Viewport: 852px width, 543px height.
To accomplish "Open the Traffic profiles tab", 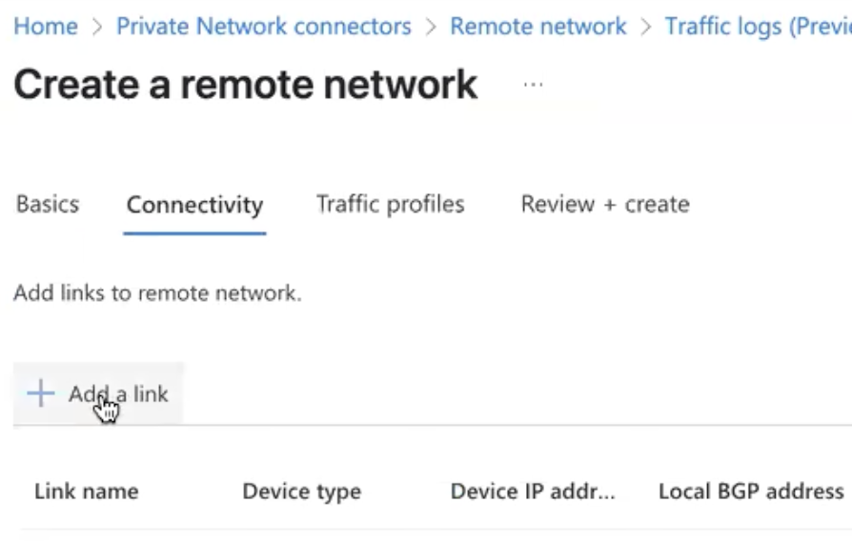I will click(x=390, y=204).
